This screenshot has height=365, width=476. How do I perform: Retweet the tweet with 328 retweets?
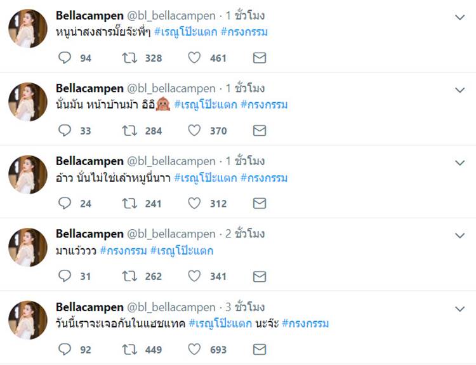point(129,58)
